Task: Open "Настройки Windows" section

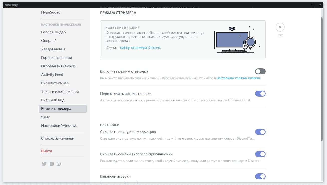Action: click(x=63, y=126)
